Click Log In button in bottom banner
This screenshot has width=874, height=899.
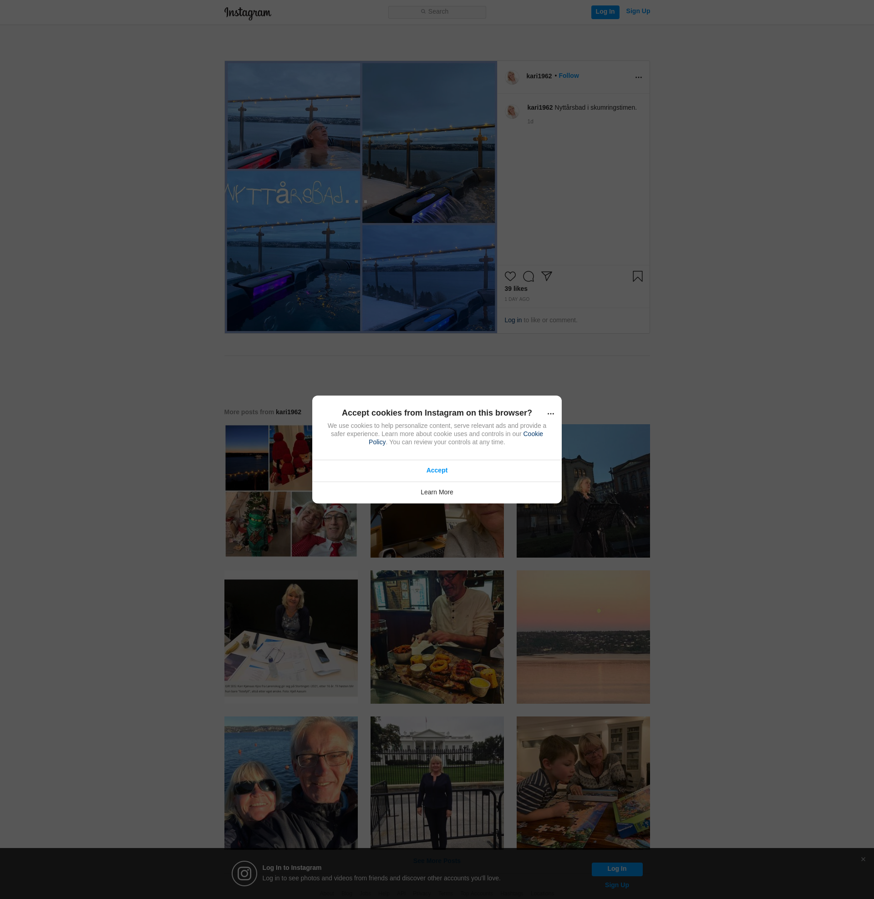(616, 869)
